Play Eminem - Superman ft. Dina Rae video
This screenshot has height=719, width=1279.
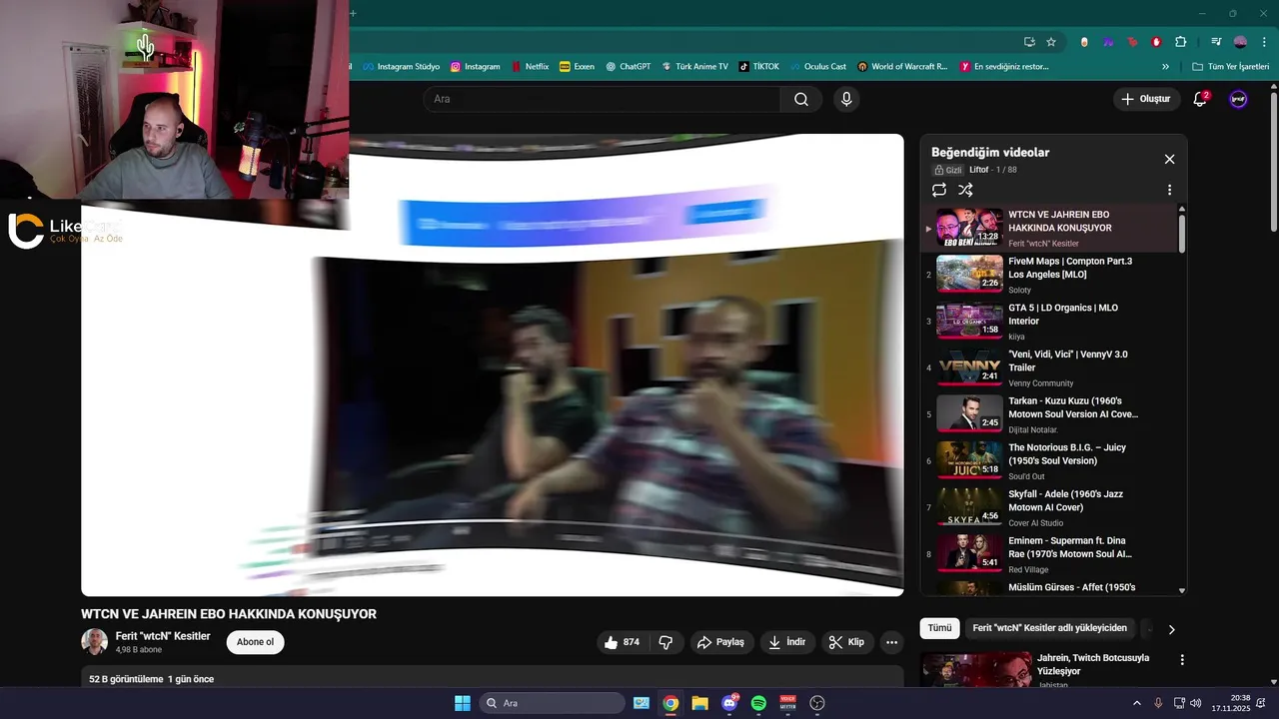(1048, 554)
